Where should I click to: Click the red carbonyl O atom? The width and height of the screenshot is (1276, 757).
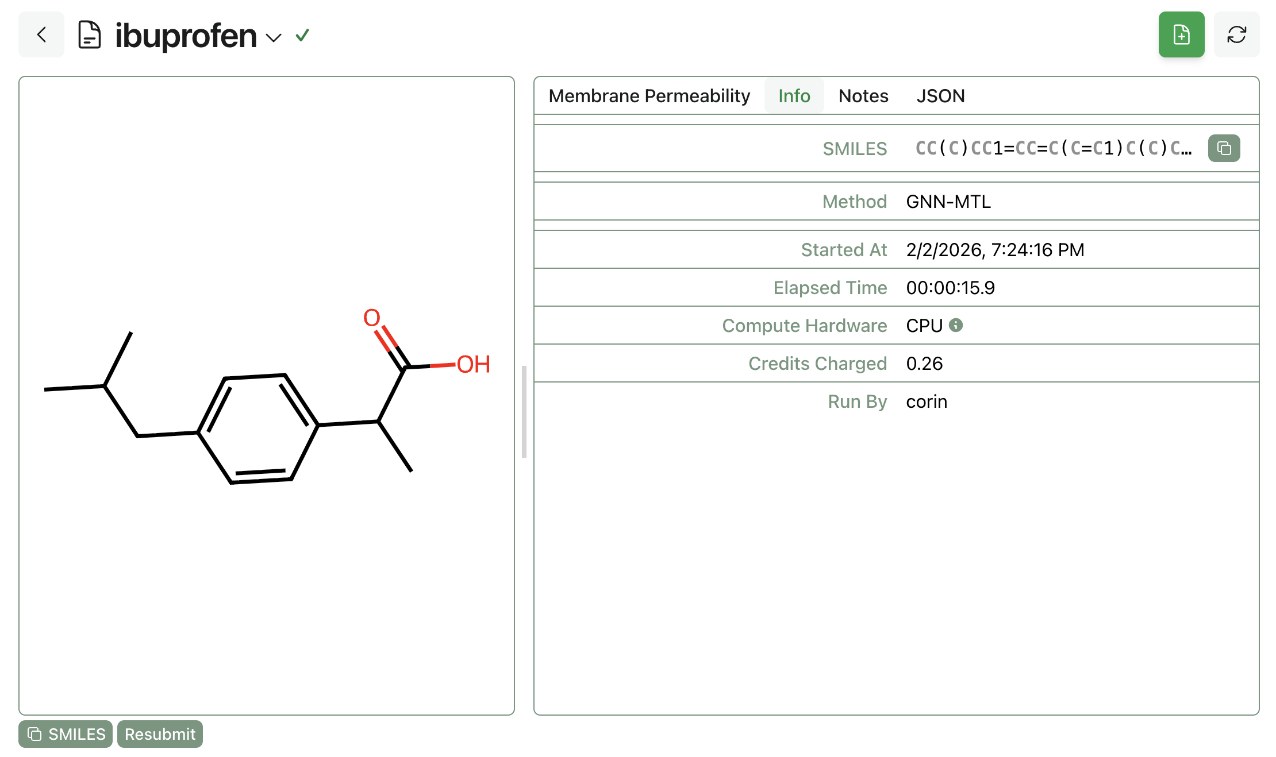[x=372, y=318]
